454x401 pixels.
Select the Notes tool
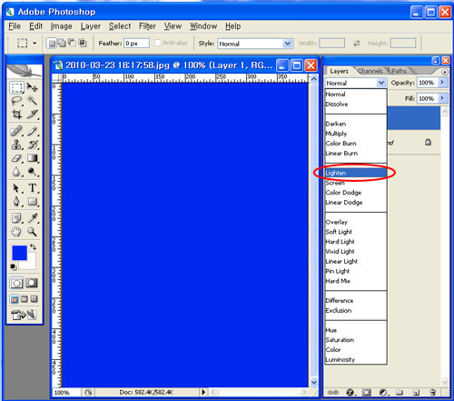16,218
